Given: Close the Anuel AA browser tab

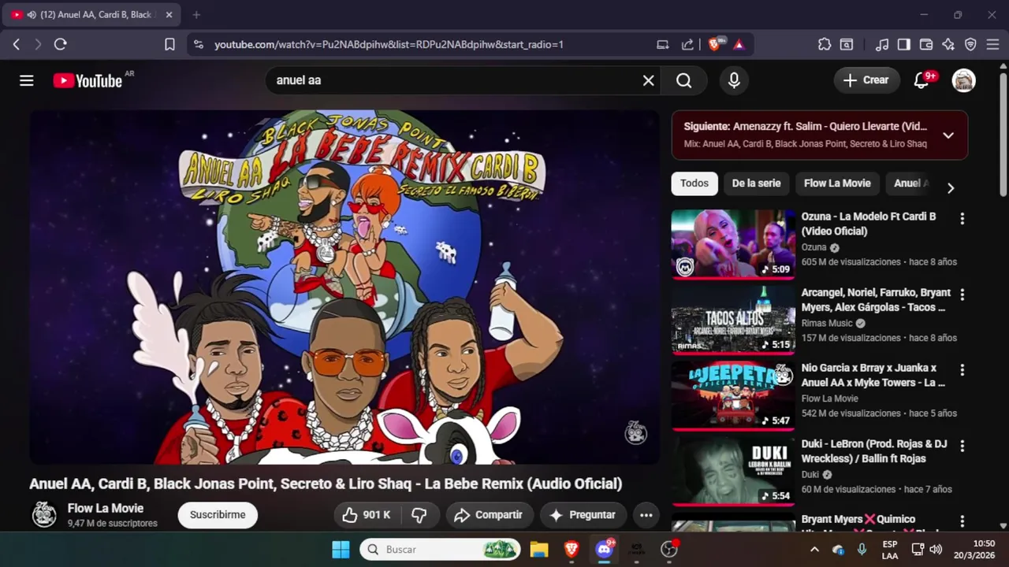Looking at the screenshot, I should click(x=169, y=15).
